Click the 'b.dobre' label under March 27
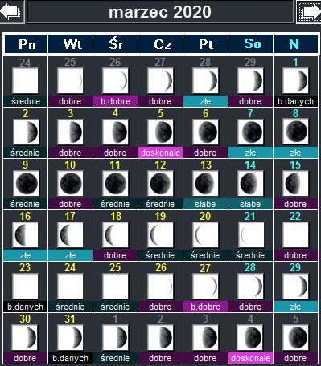 [205, 307]
